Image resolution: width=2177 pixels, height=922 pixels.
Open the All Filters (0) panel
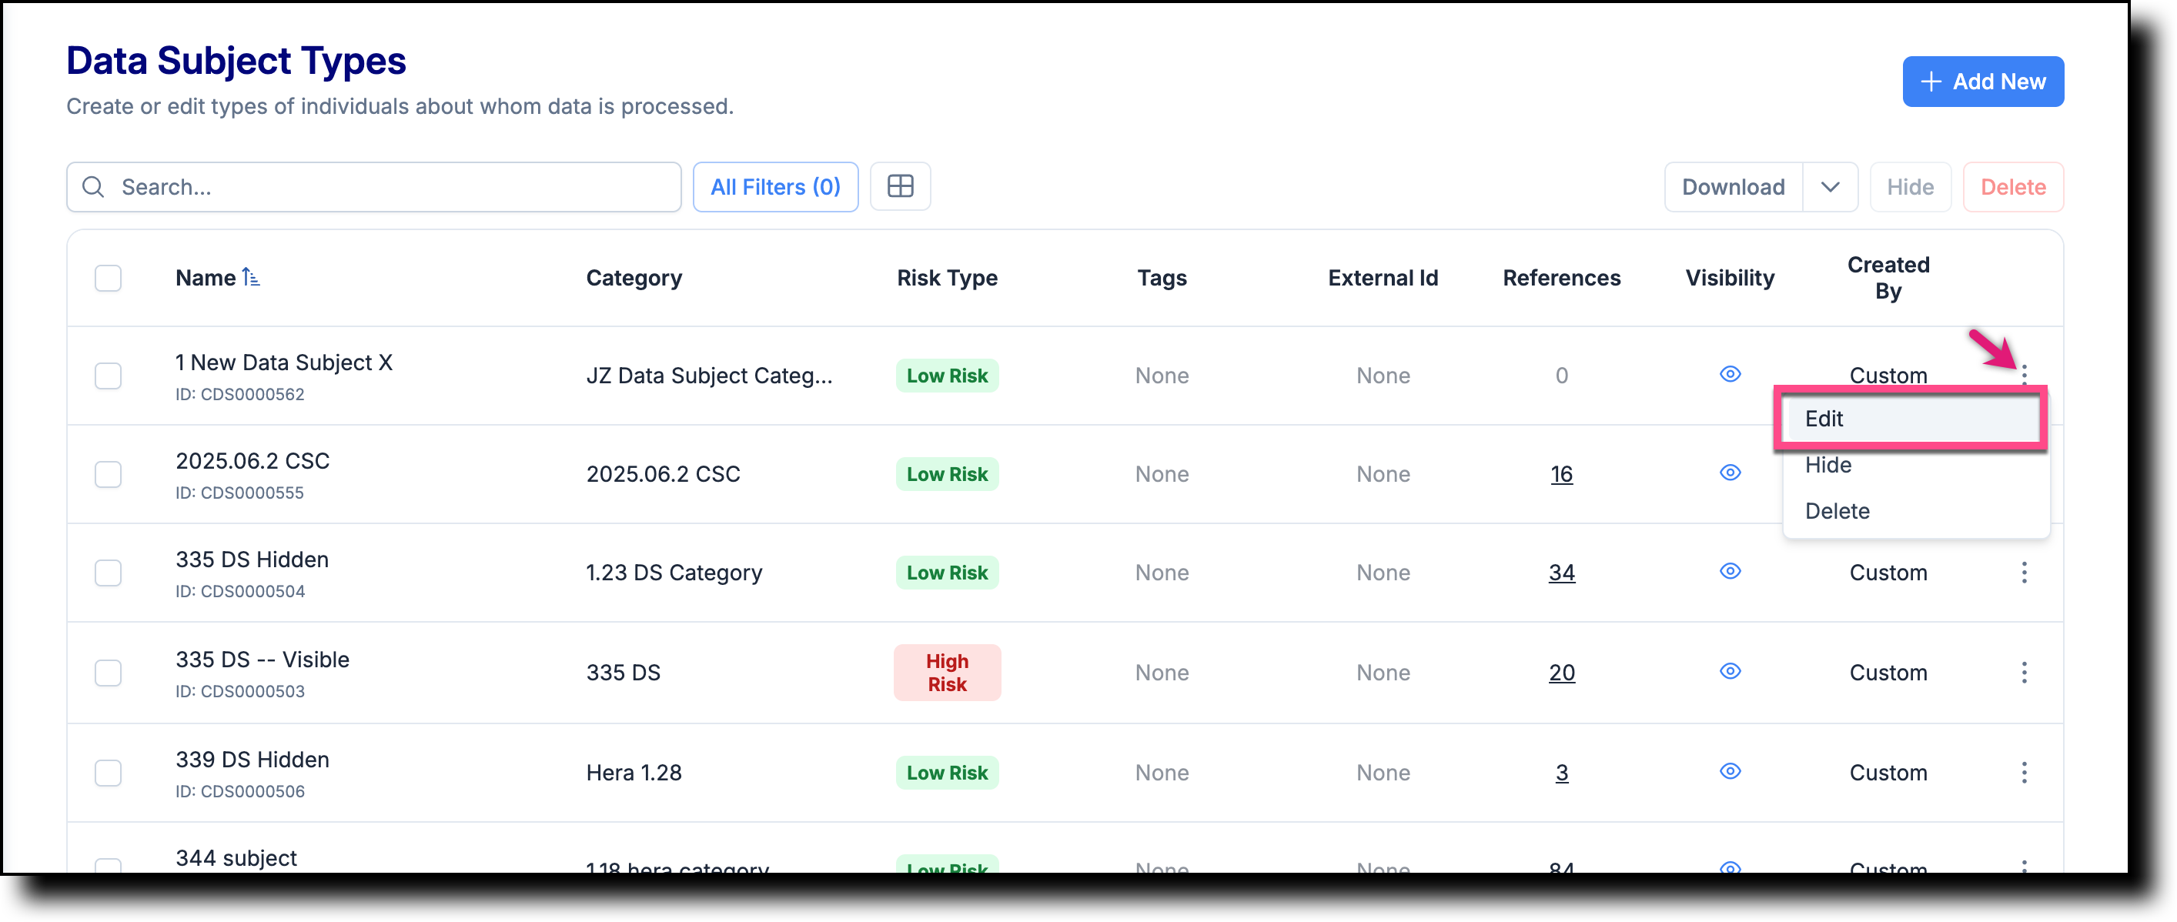(775, 187)
